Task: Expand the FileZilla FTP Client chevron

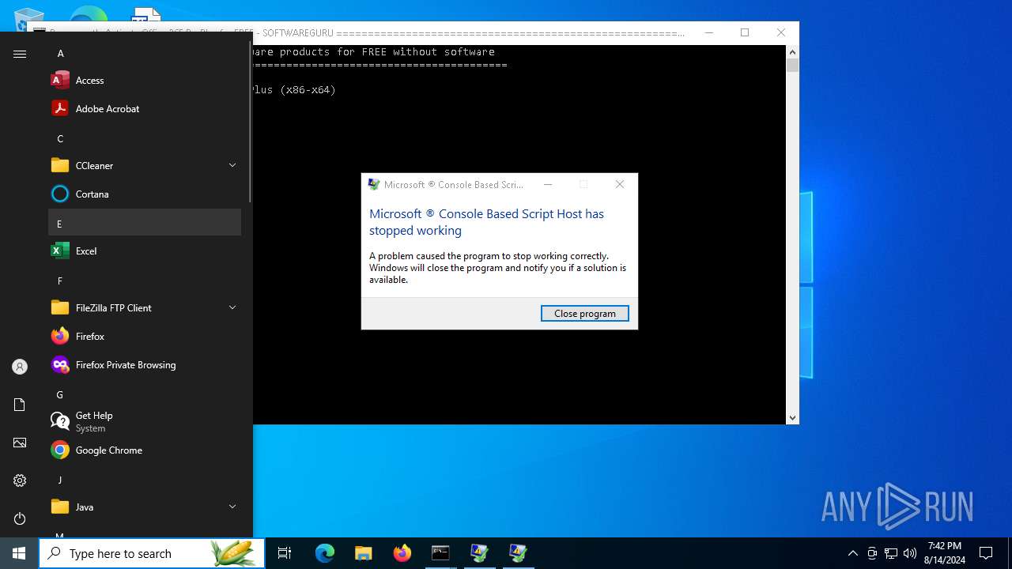Action: pyautogui.click(x=232, y=307)
